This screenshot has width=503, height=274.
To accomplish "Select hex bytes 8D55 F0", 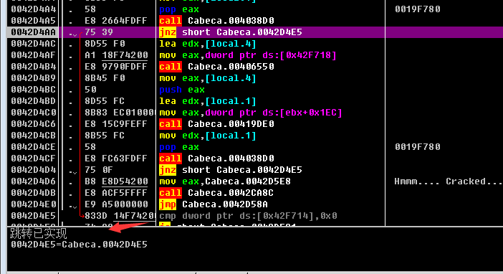I will pyautogui.click(x=105, y=44).
